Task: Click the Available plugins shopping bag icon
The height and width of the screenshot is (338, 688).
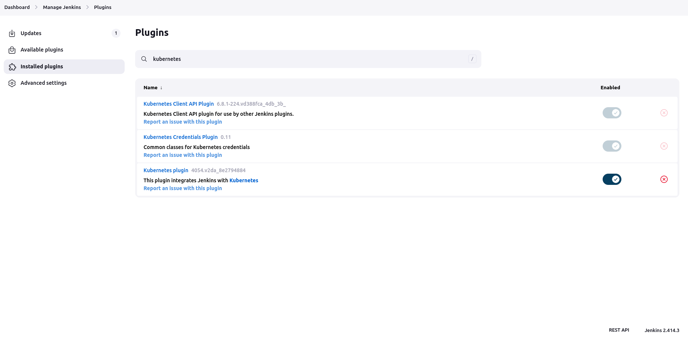Action: click(x=12, y=50)
